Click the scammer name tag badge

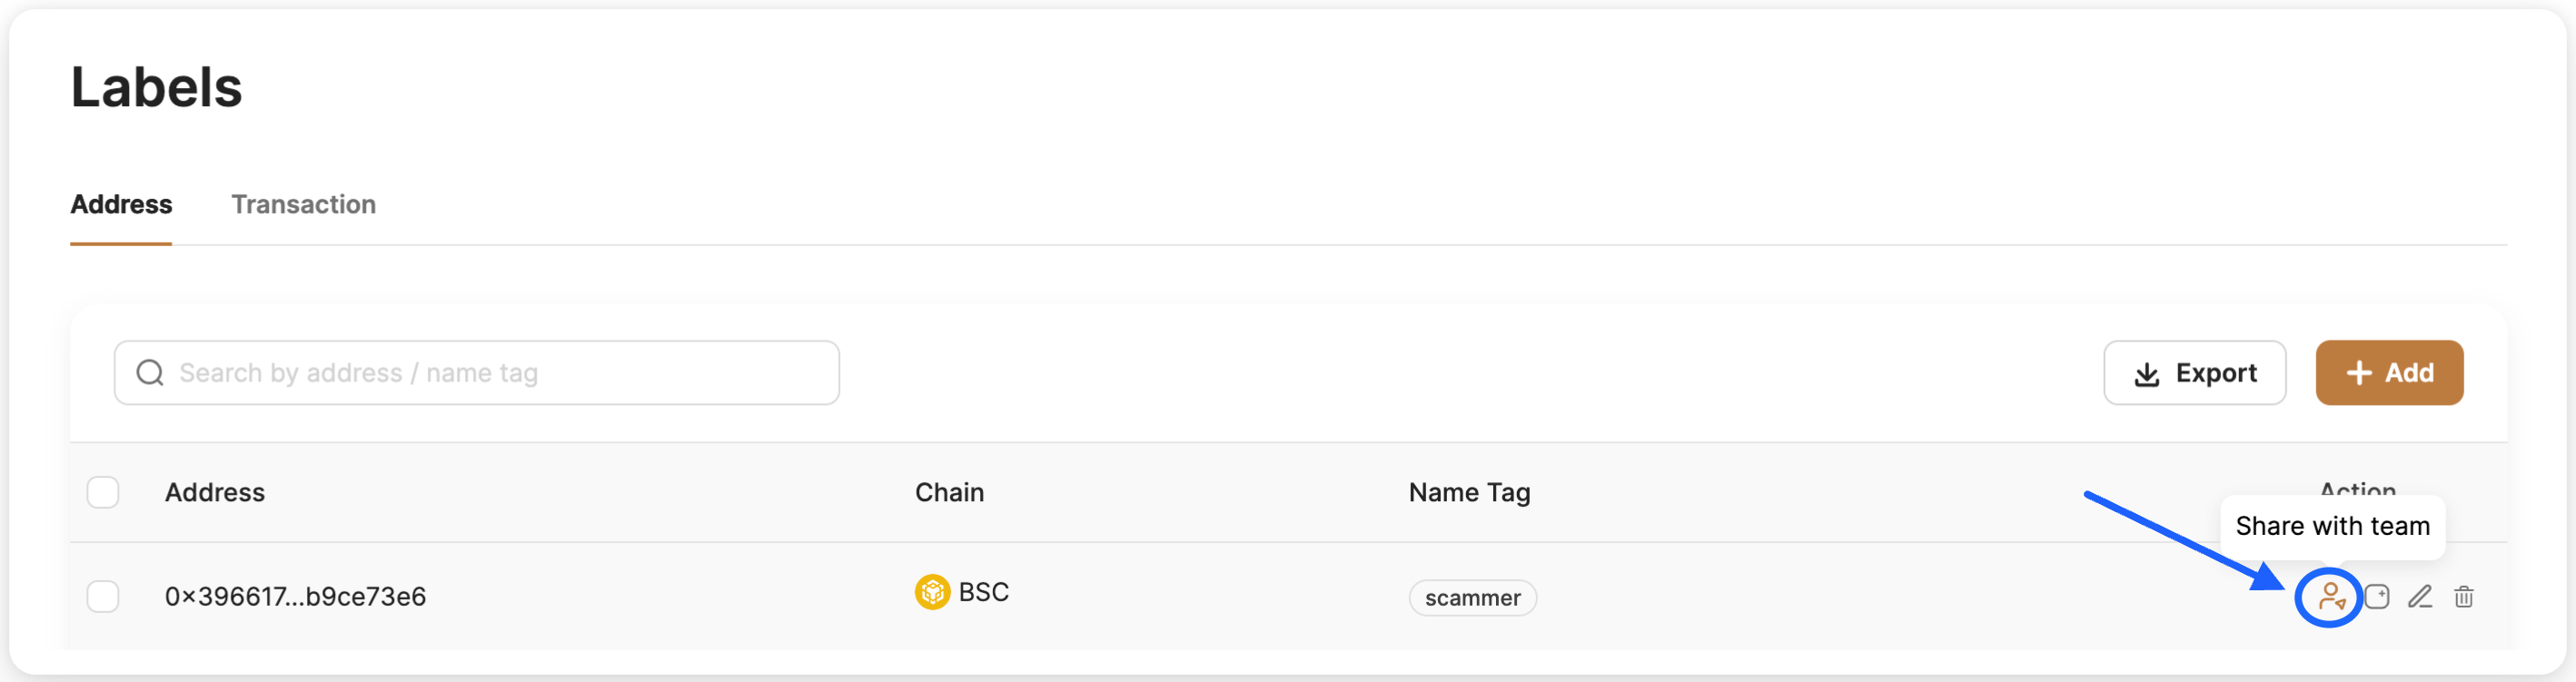[1472, 598]
